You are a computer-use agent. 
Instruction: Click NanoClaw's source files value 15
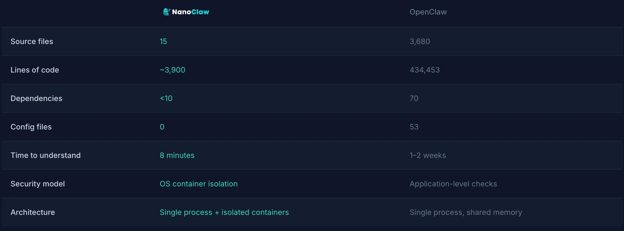[163, 41]
